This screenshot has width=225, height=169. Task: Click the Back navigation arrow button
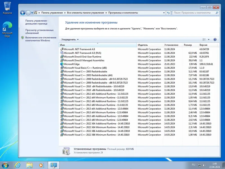[23, 13]
